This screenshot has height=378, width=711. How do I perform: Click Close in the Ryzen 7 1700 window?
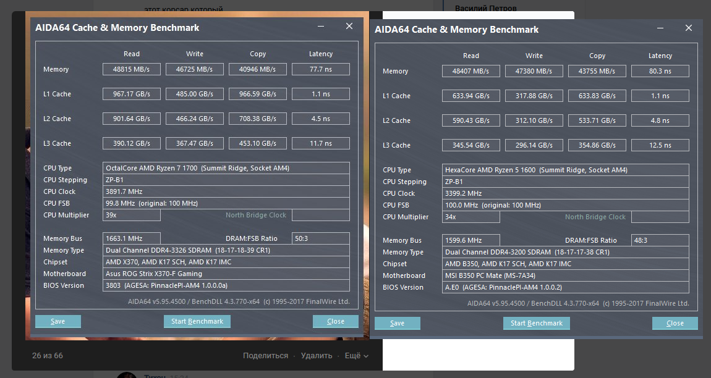pos(336,321)
